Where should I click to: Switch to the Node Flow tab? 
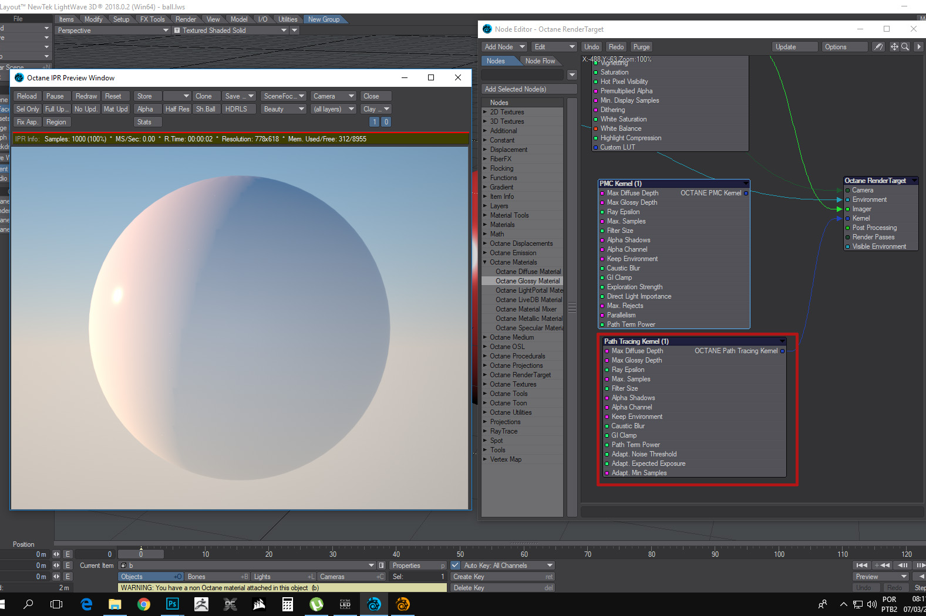tap(540, 61)
